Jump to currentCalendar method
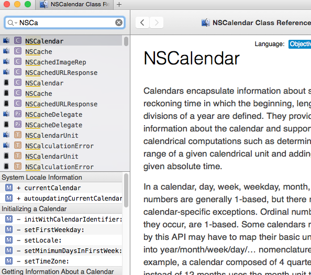311x275 pixels. 61,188
